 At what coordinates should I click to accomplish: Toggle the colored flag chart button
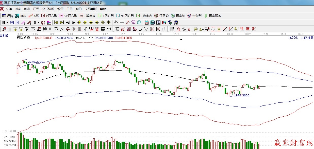coord(49,23)
